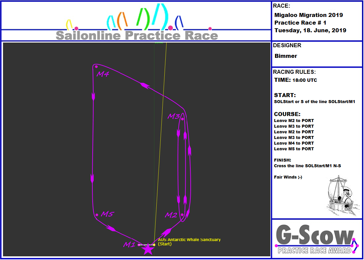Click the date Tuesday, 18. June, 2019
Viewport: 364px width, 260px height.
[310, 30]
